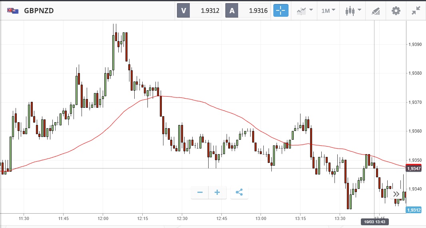
Task: Zoom in with the plus button
Action: (217, 192)
